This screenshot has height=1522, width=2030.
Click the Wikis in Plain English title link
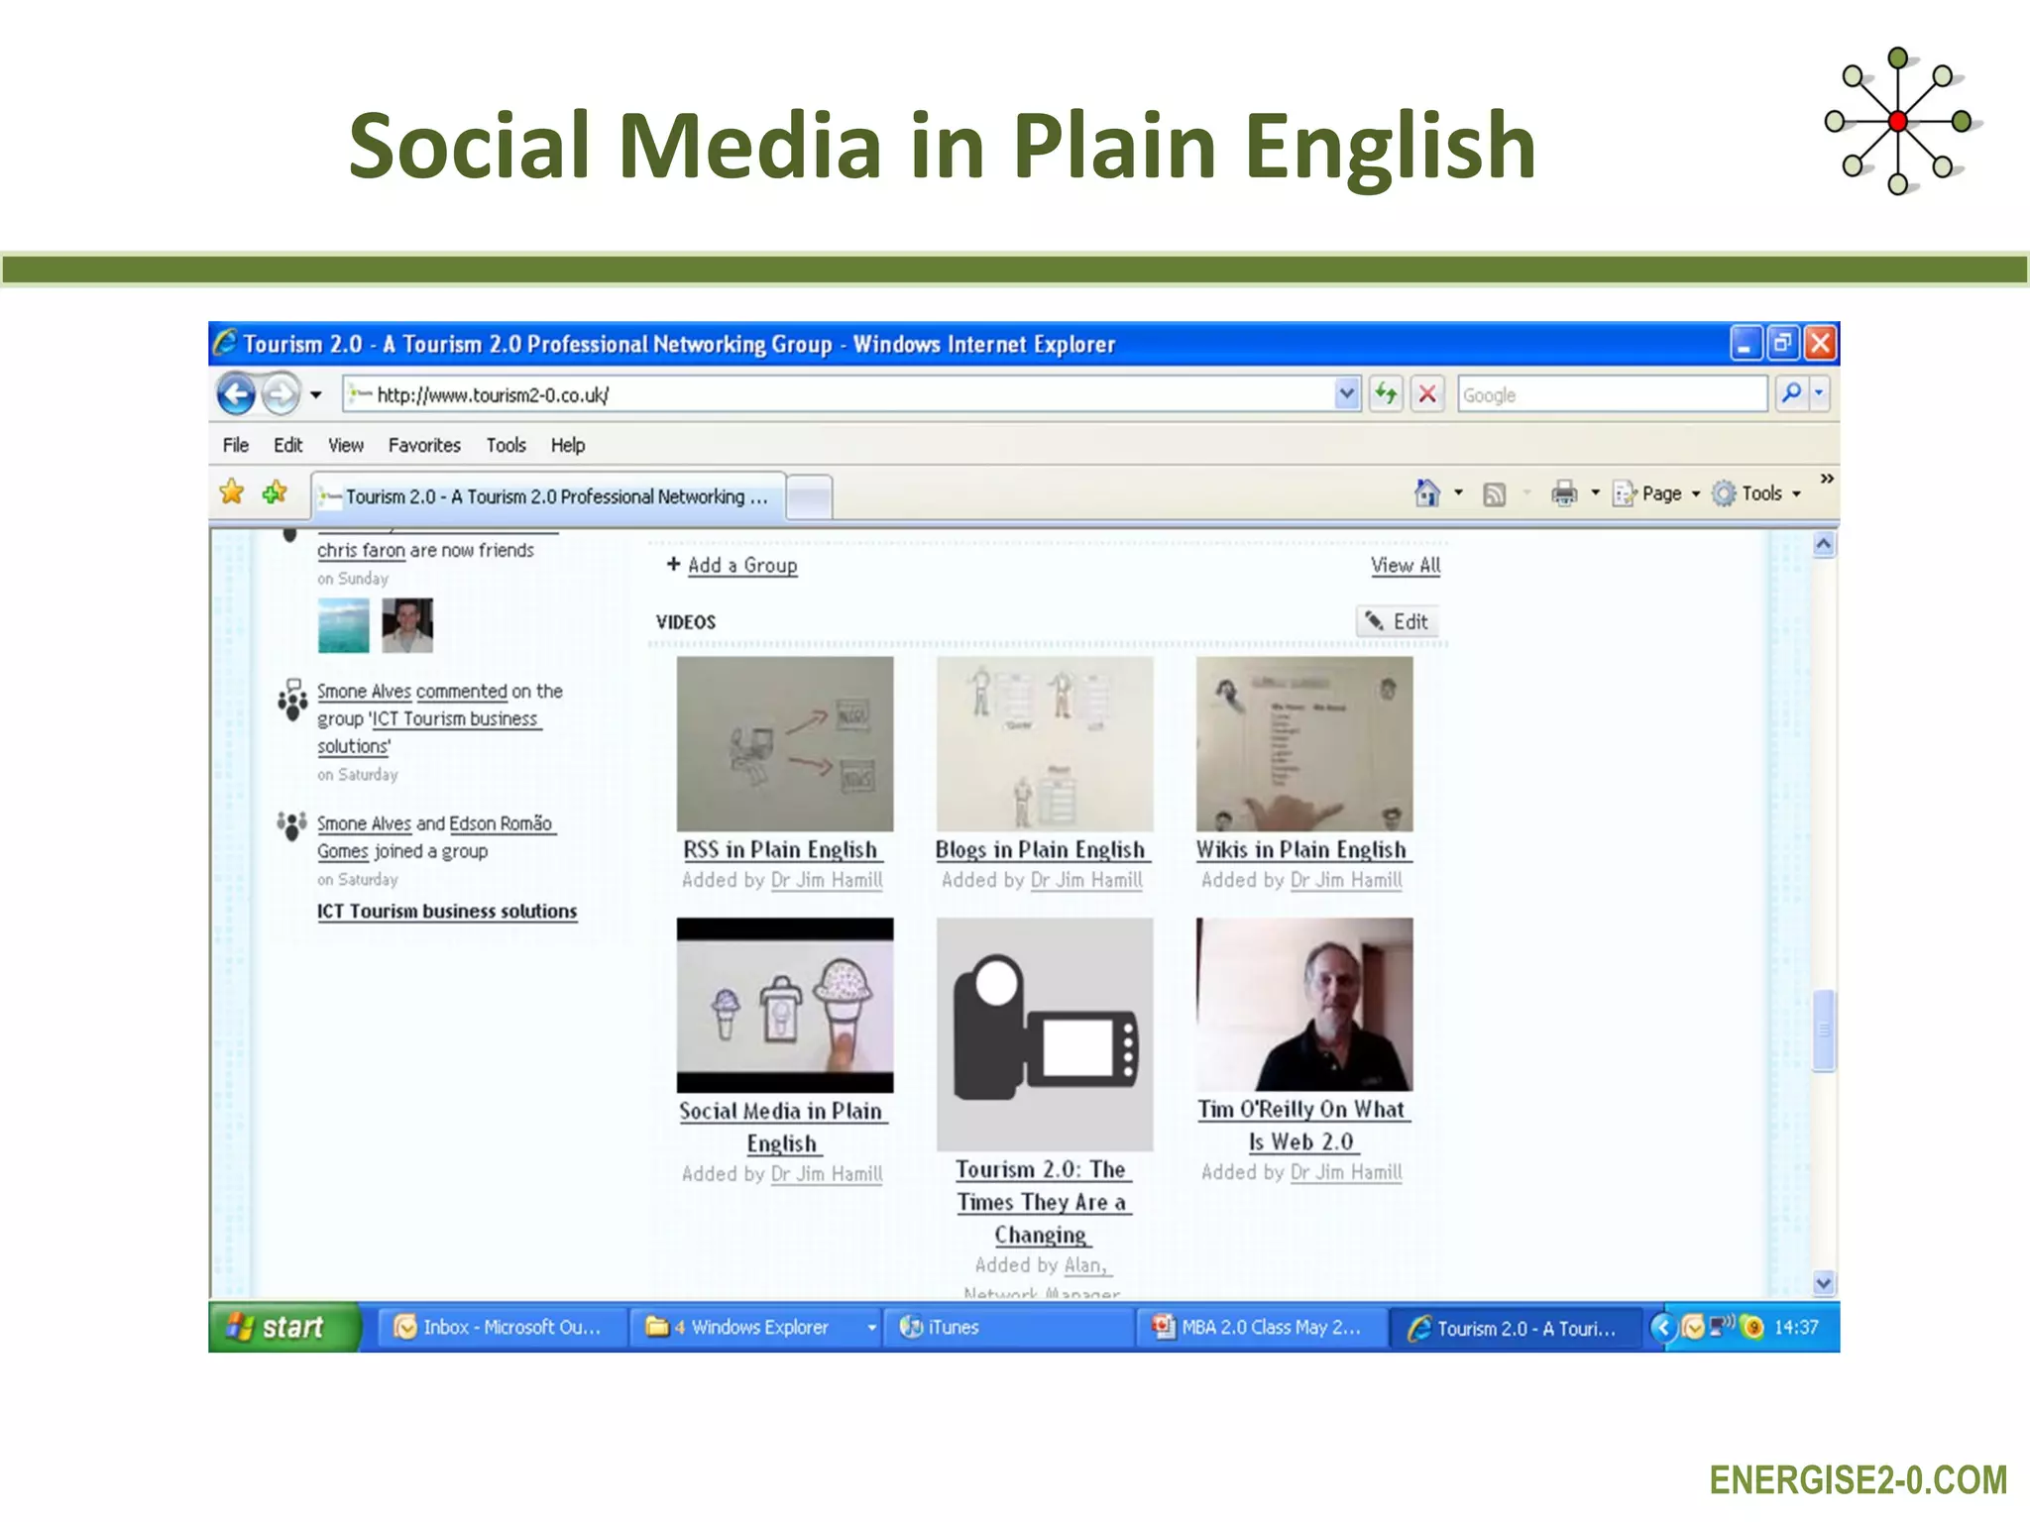pos(1301,849)
